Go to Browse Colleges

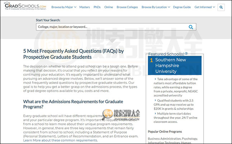pos(127,7)
